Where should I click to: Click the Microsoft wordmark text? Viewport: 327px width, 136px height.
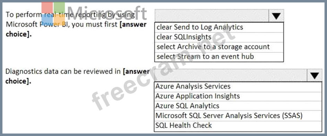107,13
